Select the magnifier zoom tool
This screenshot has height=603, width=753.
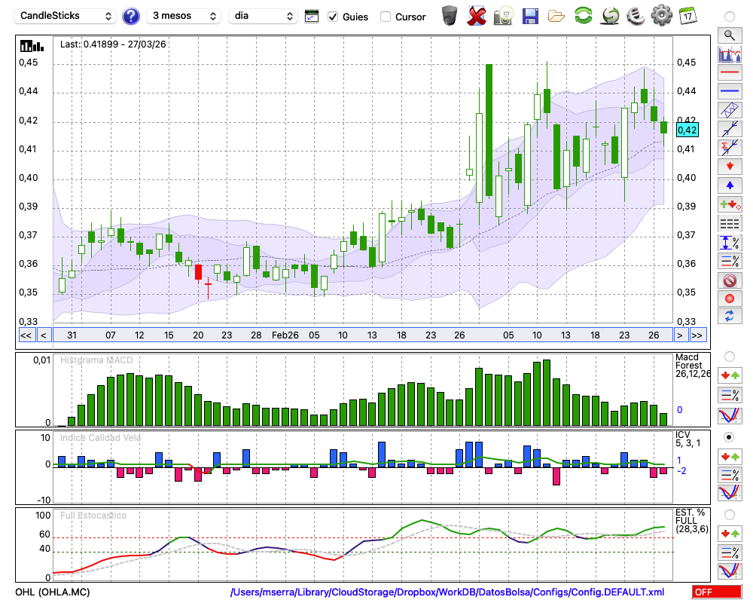(729, 35)
